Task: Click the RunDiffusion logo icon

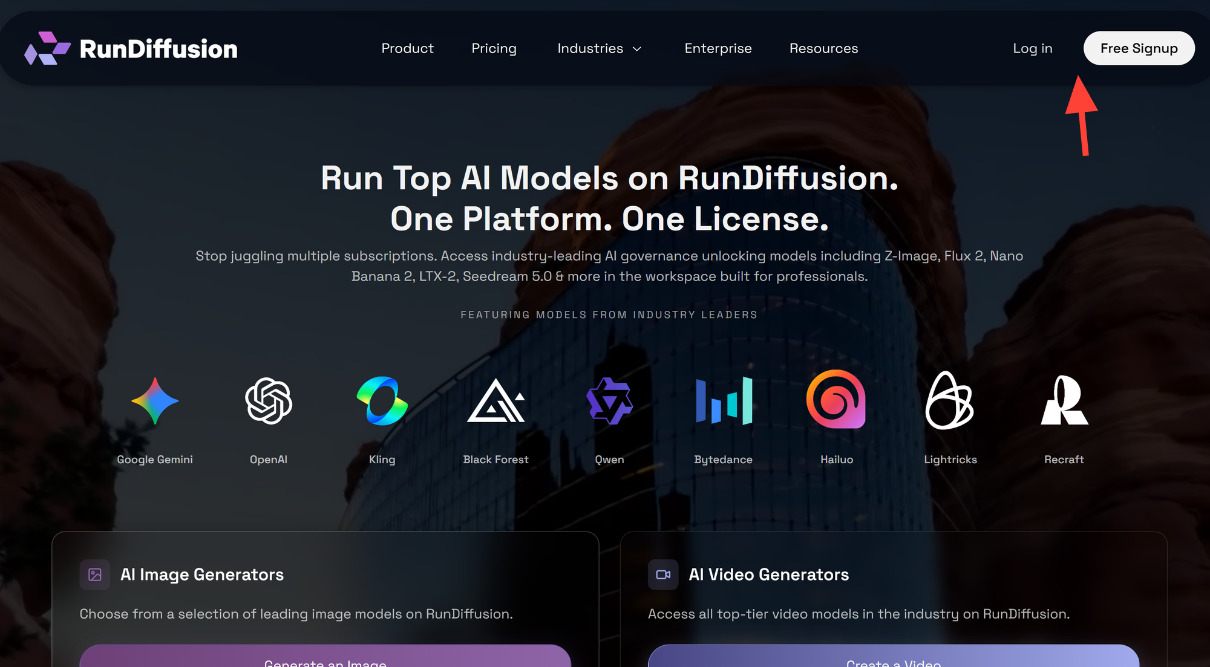Action: pyautogui.click(x=48, y=48)
